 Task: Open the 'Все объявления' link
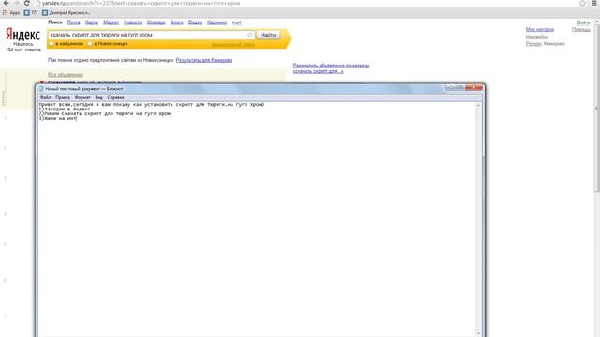tap(66, 75)
